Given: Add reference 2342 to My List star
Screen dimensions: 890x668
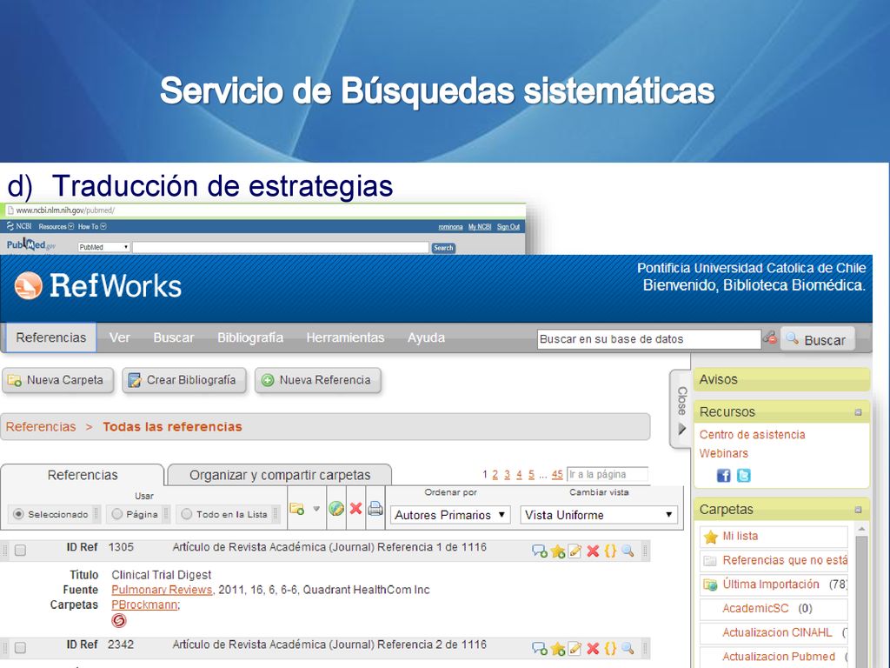Looking at the screenshot, I should click(x=558, y=648).
